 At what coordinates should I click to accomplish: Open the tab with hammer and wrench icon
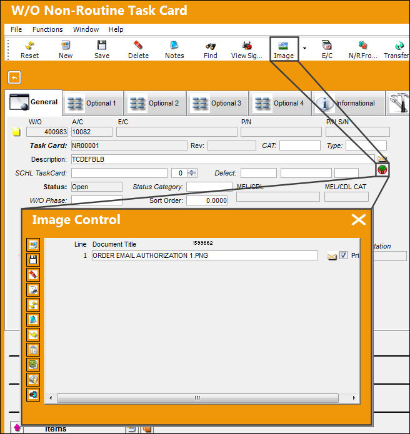click(x=399, y=103)
